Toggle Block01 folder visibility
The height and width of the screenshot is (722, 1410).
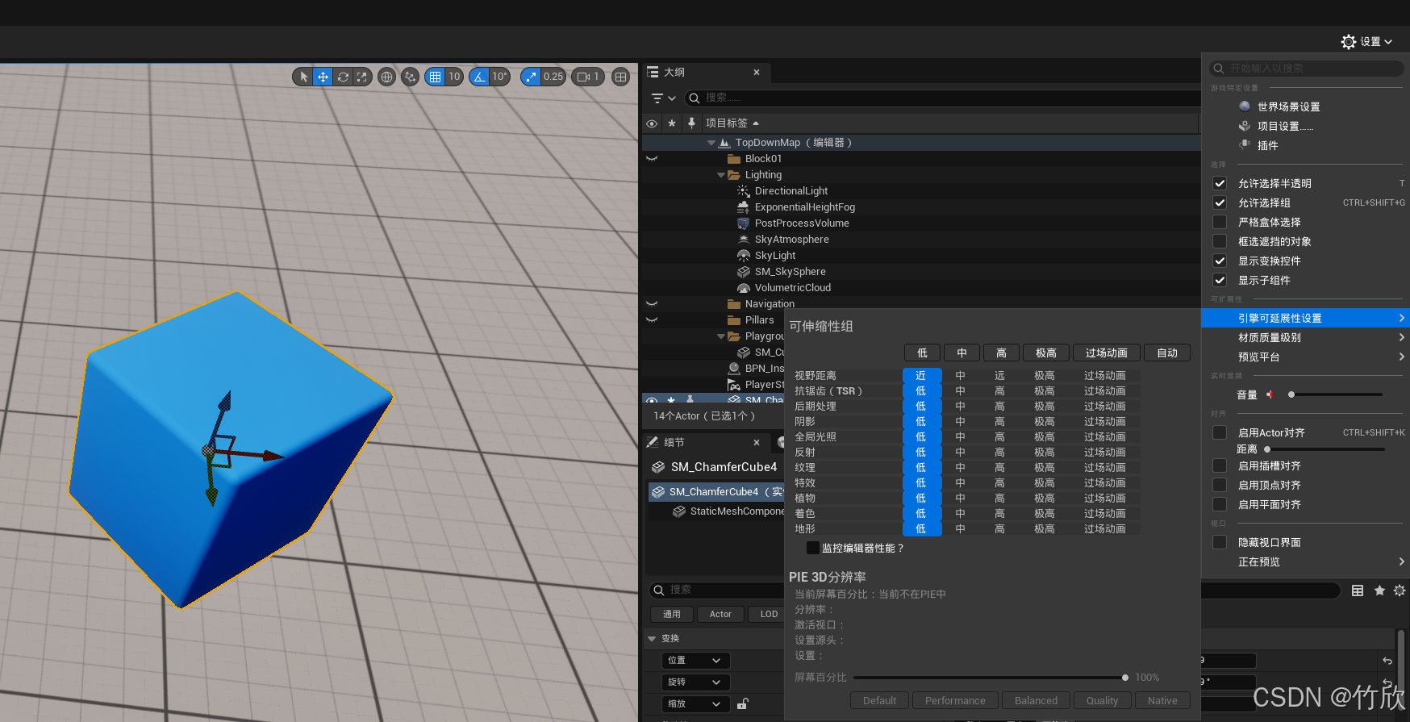652,159
